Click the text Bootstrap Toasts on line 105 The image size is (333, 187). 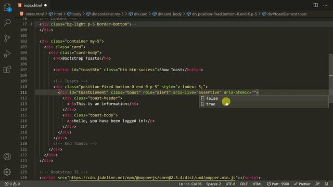tap(81, 58)
